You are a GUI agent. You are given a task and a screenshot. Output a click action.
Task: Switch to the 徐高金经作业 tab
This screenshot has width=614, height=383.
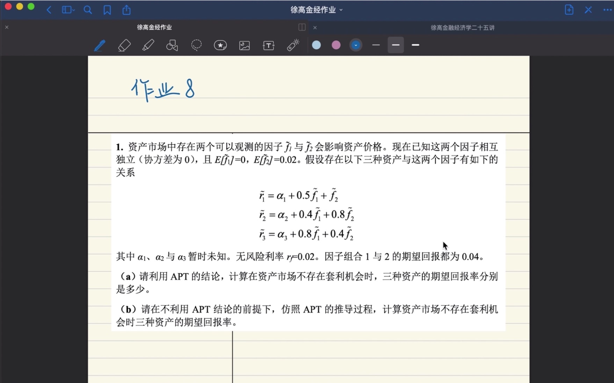(154, 27)
